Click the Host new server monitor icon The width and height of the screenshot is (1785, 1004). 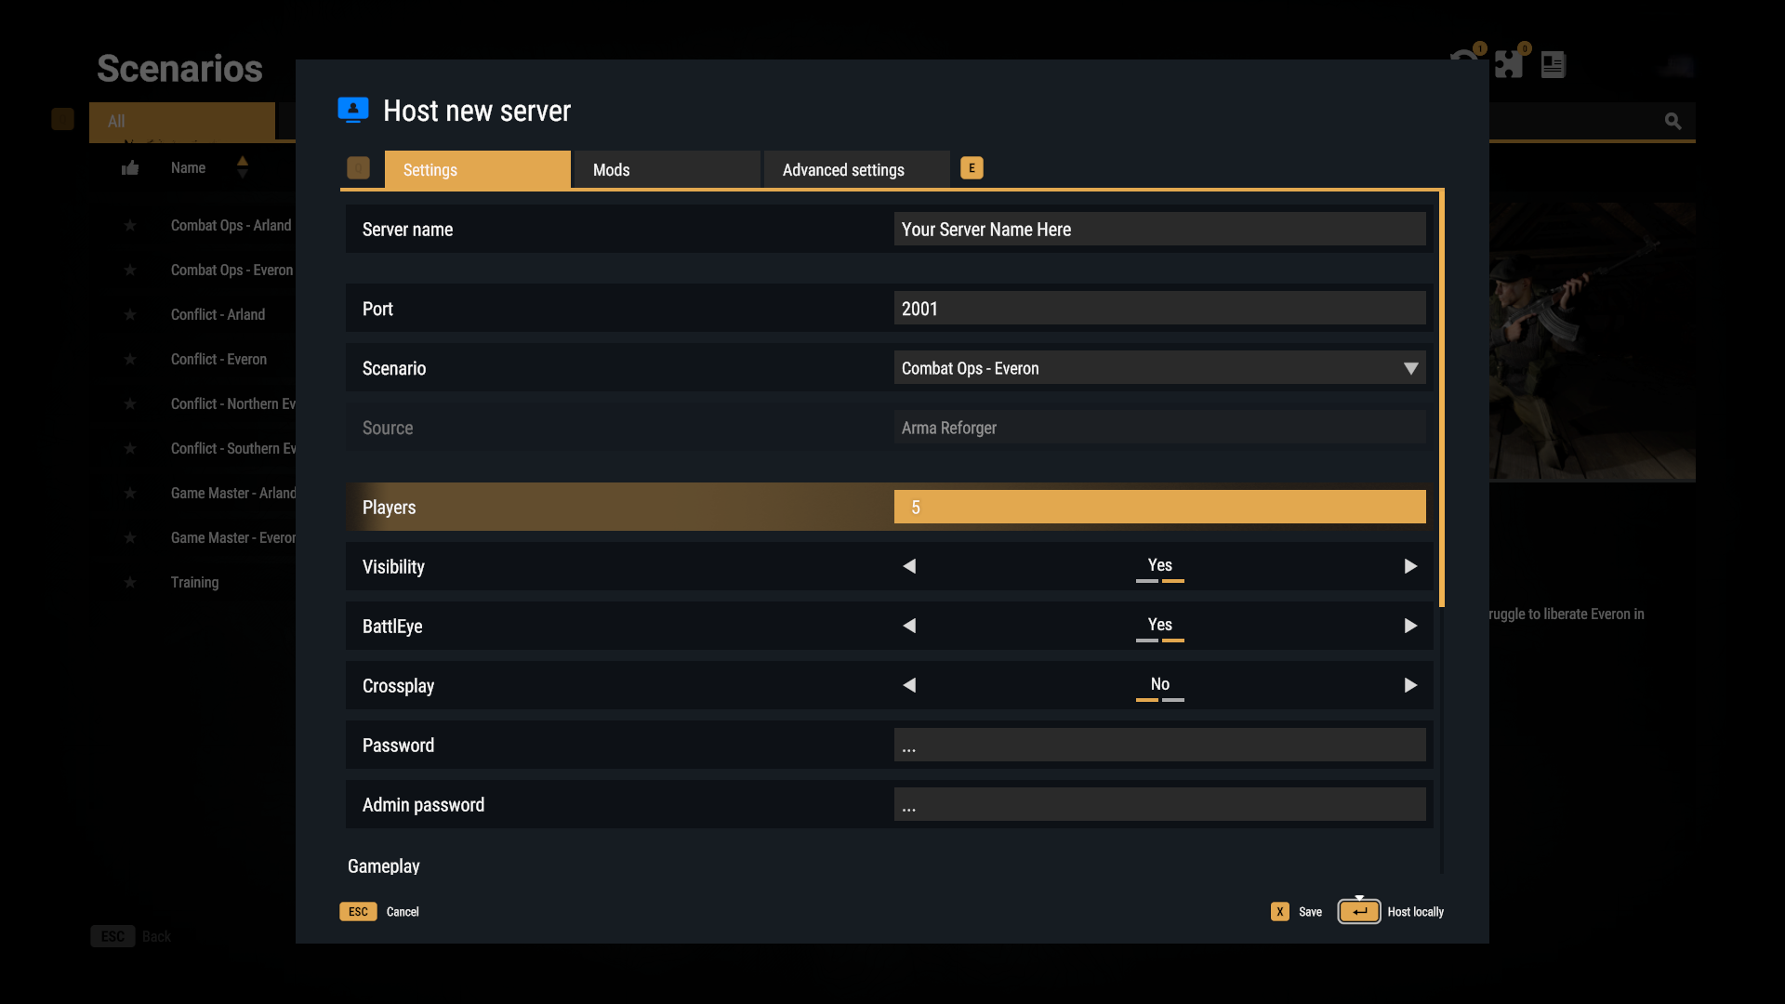click(x=352, y=109)
